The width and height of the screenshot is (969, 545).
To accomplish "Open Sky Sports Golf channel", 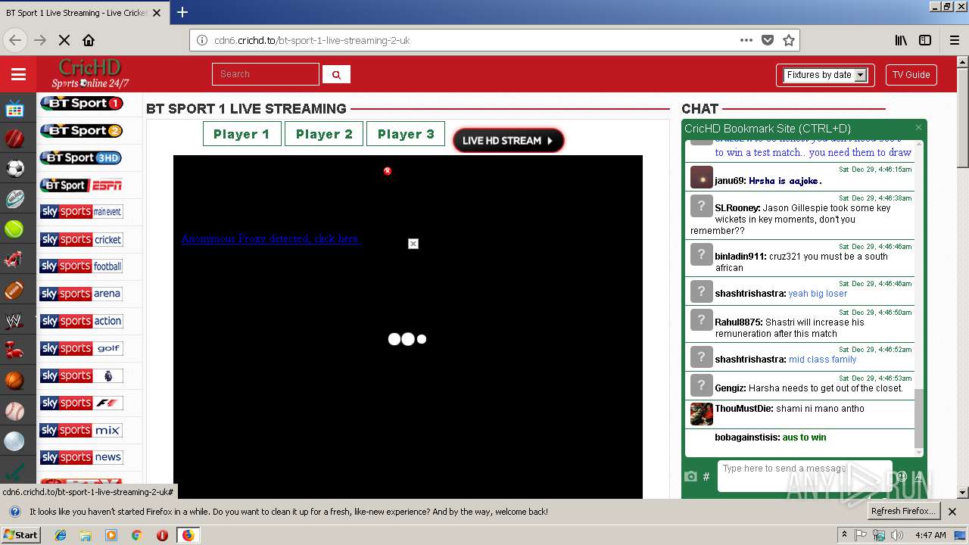I will click(x=81, y=348).
